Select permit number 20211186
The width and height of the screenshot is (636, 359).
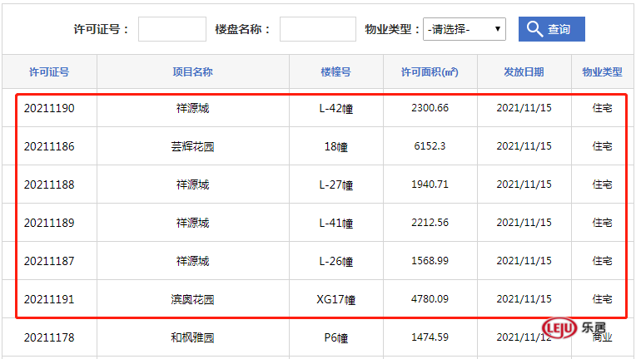[x=49, y=146]
